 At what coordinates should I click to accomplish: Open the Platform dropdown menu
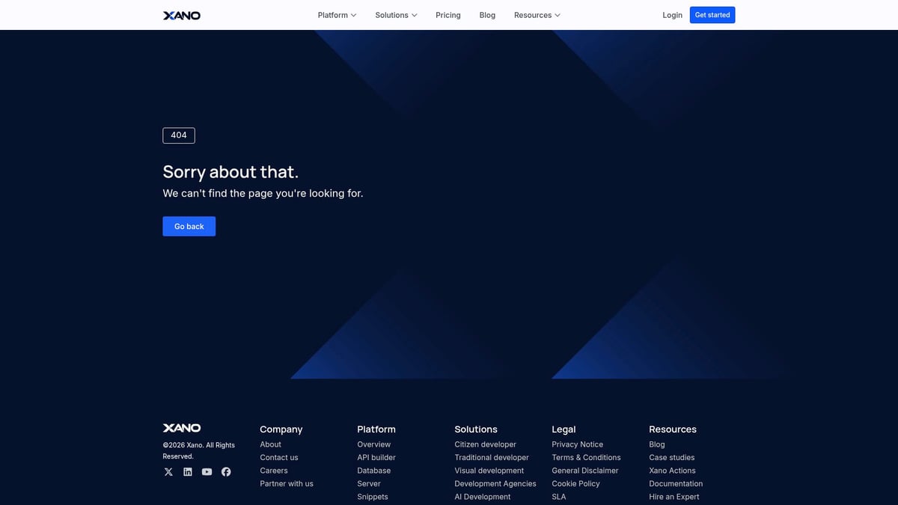[x=336, y=14]
